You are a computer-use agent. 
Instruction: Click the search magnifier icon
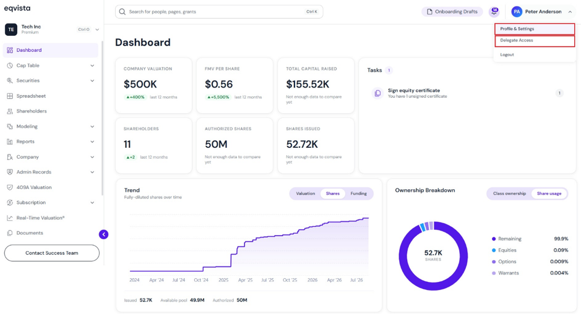pyautogui.click(x=122, y=12)
